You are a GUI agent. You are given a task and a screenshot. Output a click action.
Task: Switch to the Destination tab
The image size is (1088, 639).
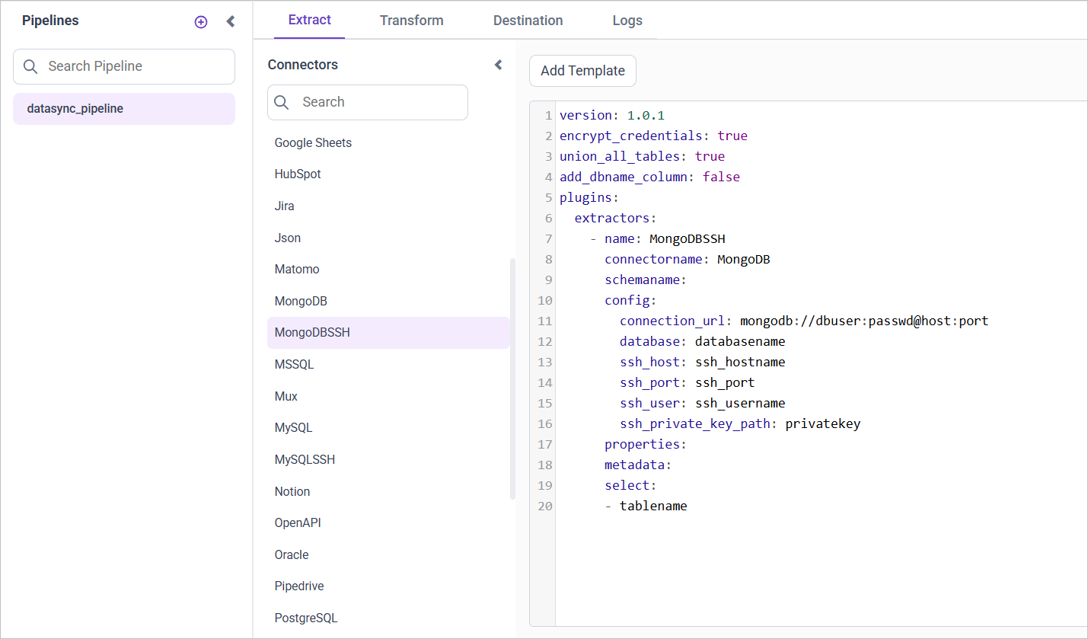point(528,21)
